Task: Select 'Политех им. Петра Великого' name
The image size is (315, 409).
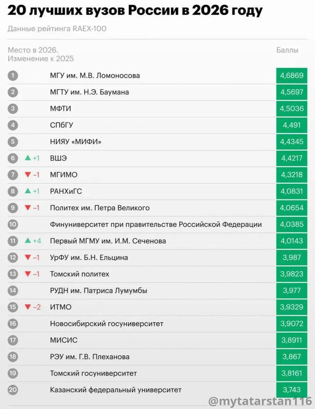Action: click(x=100, y=208)
